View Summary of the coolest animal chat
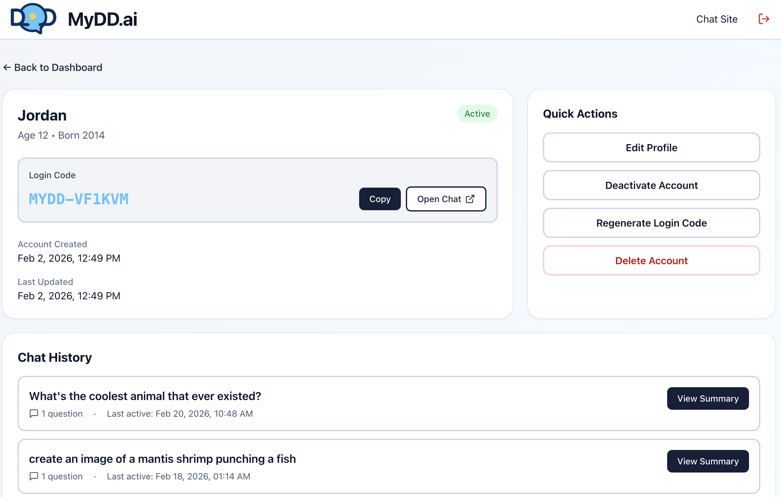The height and width of the screenshot is (497, 781). click(708, 398)
